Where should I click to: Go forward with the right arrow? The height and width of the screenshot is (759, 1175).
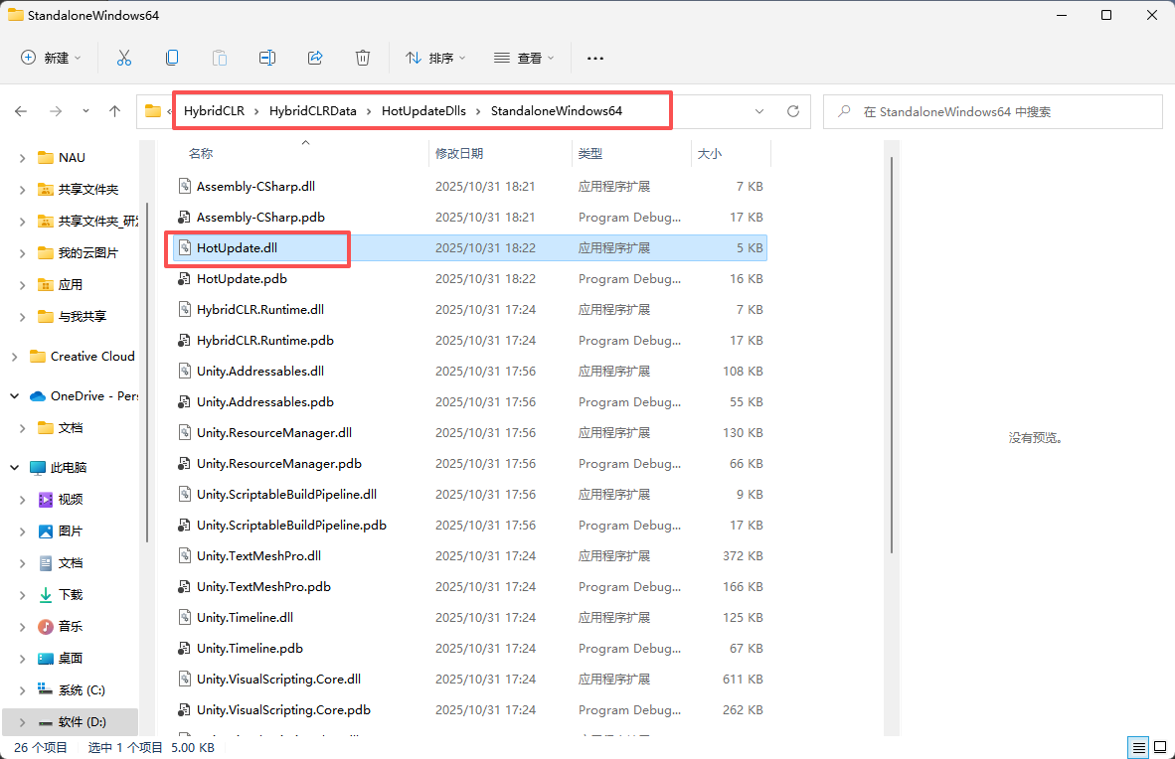click(56, 111)
